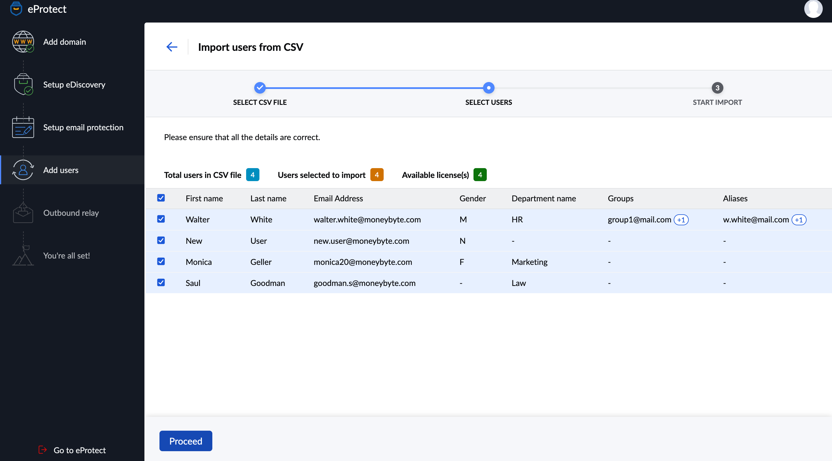Uncheck the New User row checkbox
Image resolution: width=832 pixels, height=461 pixels.
click(x=161, y=240)
